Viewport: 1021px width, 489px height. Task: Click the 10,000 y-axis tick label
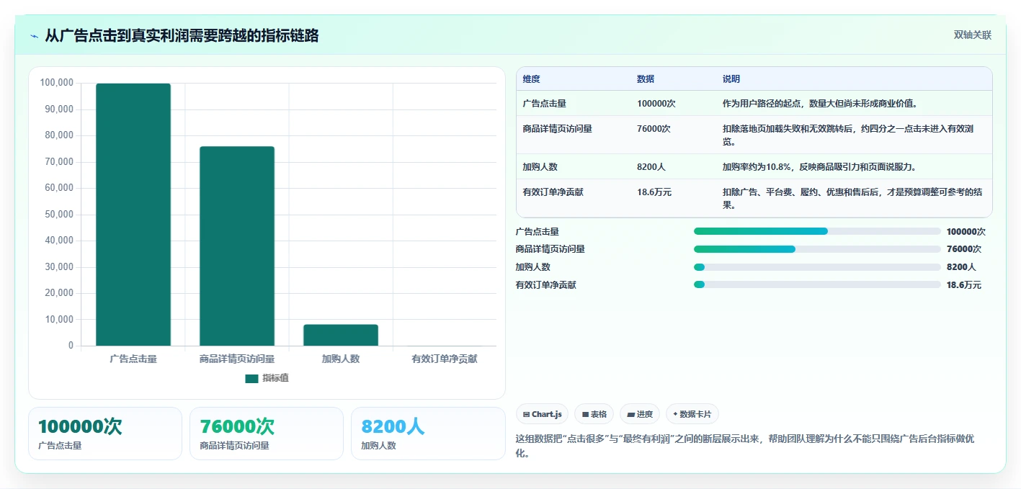tap(58, 320)
